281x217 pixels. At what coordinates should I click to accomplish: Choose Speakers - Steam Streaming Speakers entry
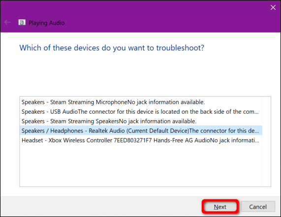click(141, 122)
